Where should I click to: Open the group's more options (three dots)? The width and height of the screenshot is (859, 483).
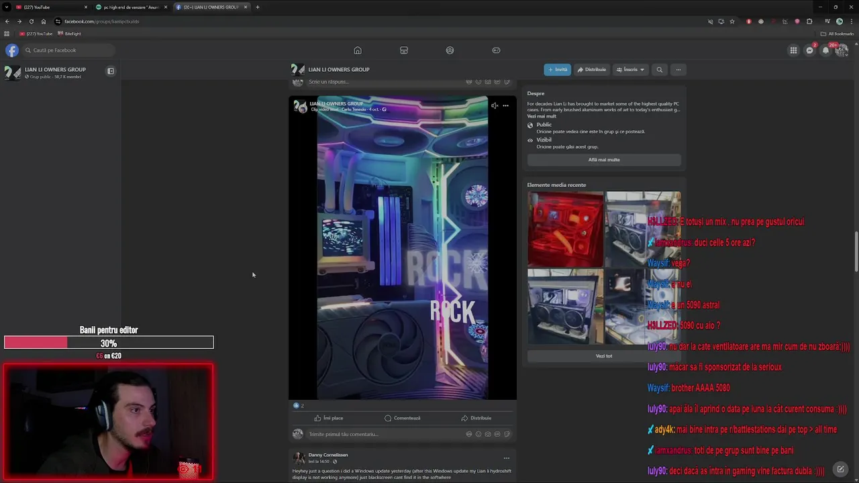coord(678,70)
